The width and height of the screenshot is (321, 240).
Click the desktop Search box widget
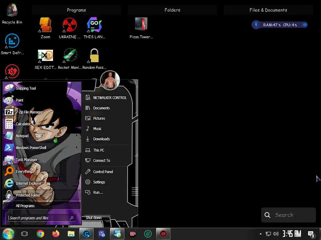[x=288, y=215]
